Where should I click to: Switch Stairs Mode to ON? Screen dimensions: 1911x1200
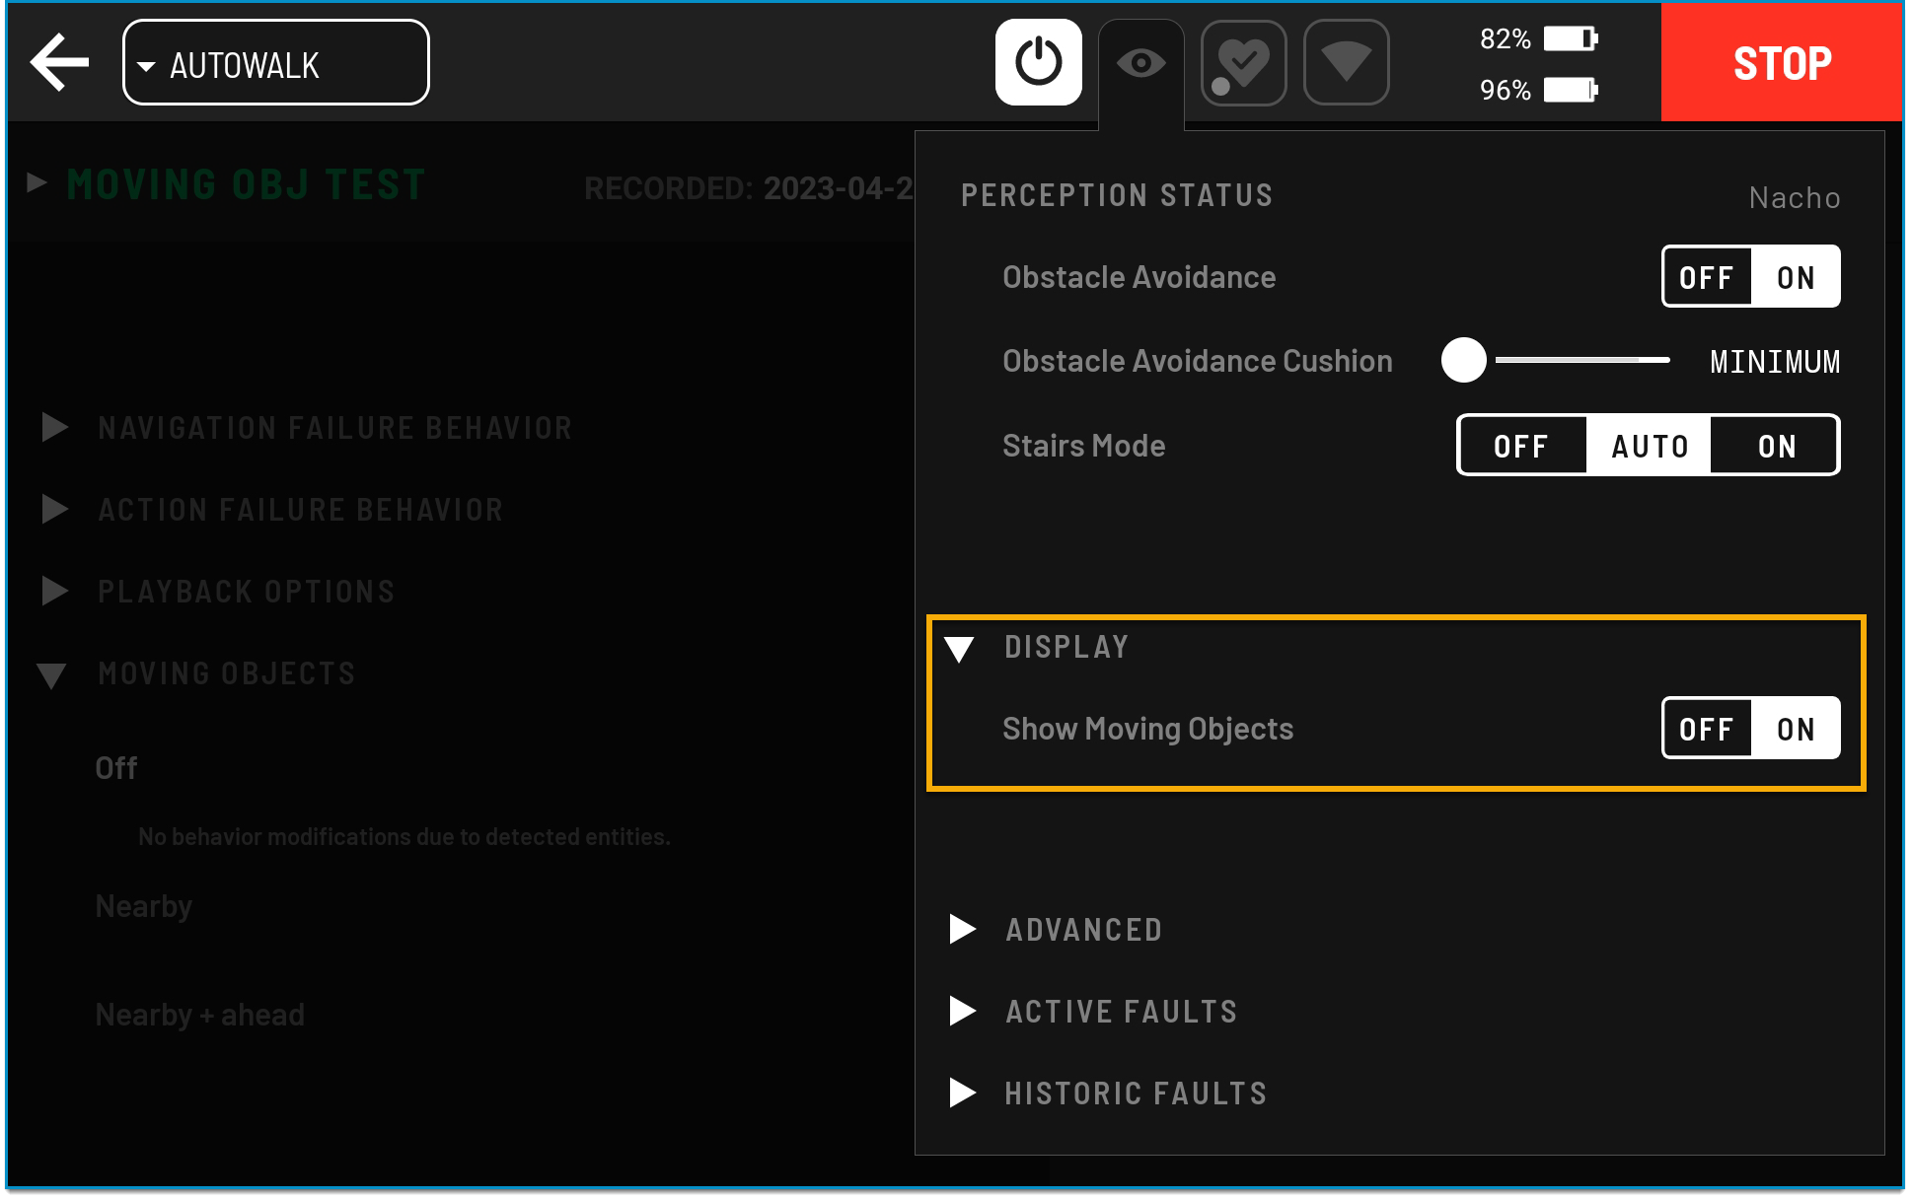[1776, 446]
